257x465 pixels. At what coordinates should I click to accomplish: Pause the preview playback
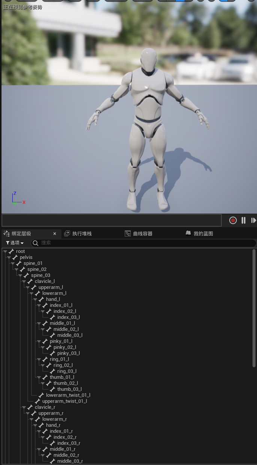pyautogui.click(x=244, y=220)
